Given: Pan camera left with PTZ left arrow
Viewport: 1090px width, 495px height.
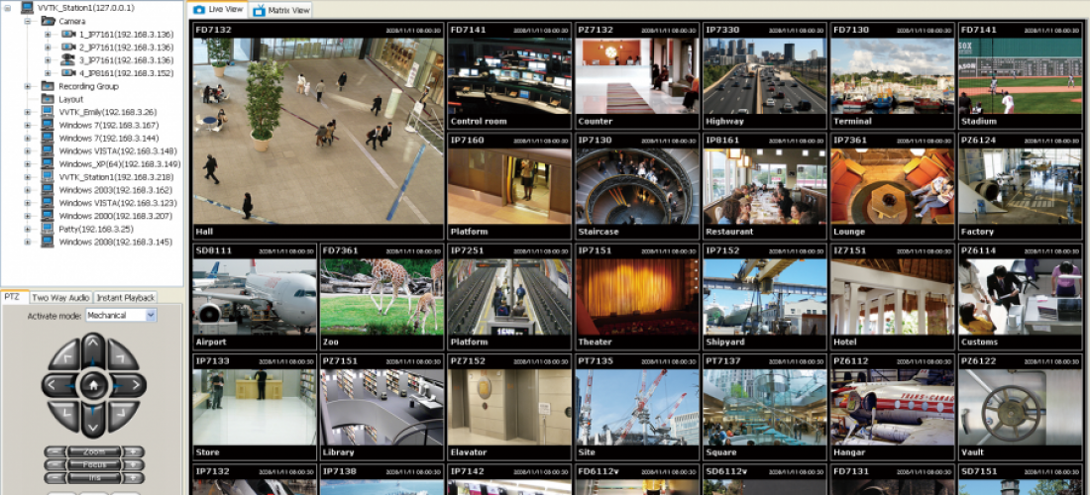Looking at the screenshot, I should pos(58,384).
